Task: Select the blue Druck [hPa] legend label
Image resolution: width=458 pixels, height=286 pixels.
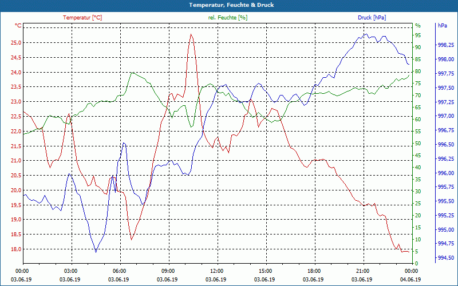Action: tap(372, 18)
